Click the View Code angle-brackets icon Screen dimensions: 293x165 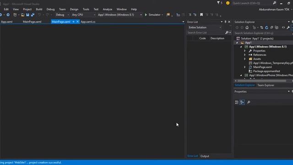click(x=283, y=27)
